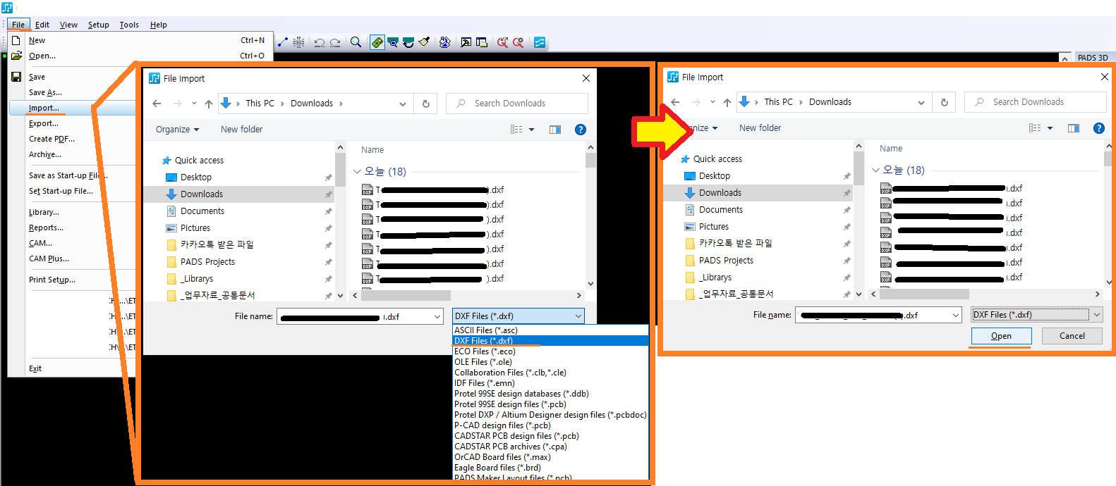Click the paint bucket toolbar icon
The image size is (1116, 486).
click(x=444, y=42)
